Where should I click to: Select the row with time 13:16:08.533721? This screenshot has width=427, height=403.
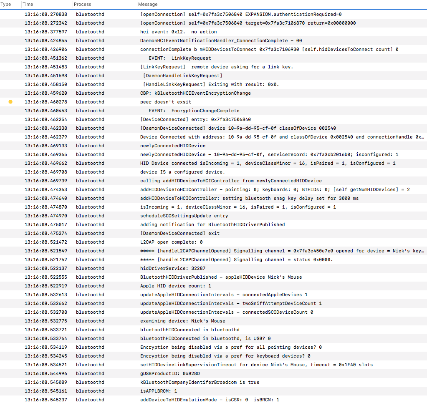(x=214, y=330)
